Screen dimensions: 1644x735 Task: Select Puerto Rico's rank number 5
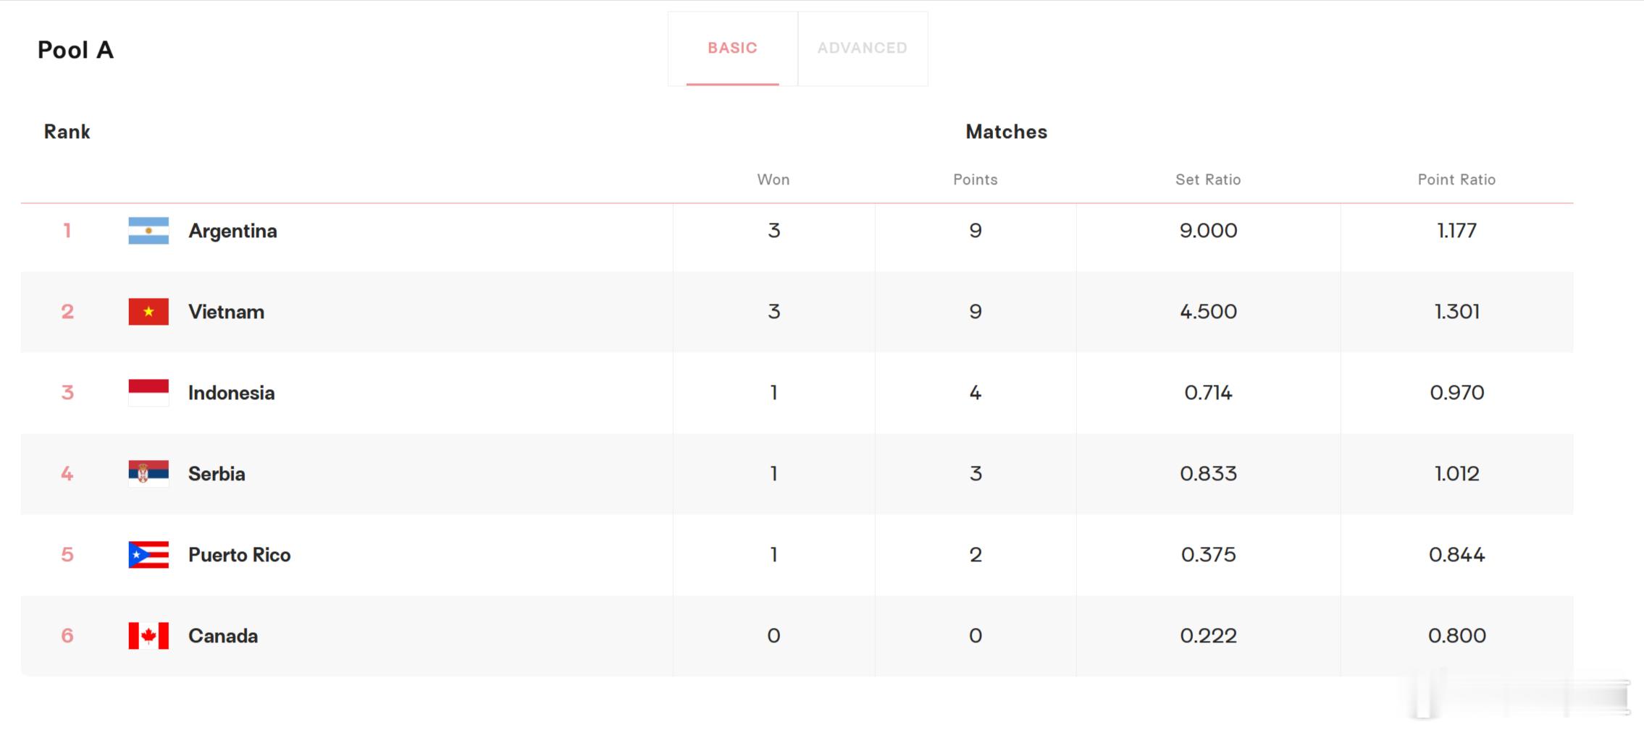tap(67, 555)
